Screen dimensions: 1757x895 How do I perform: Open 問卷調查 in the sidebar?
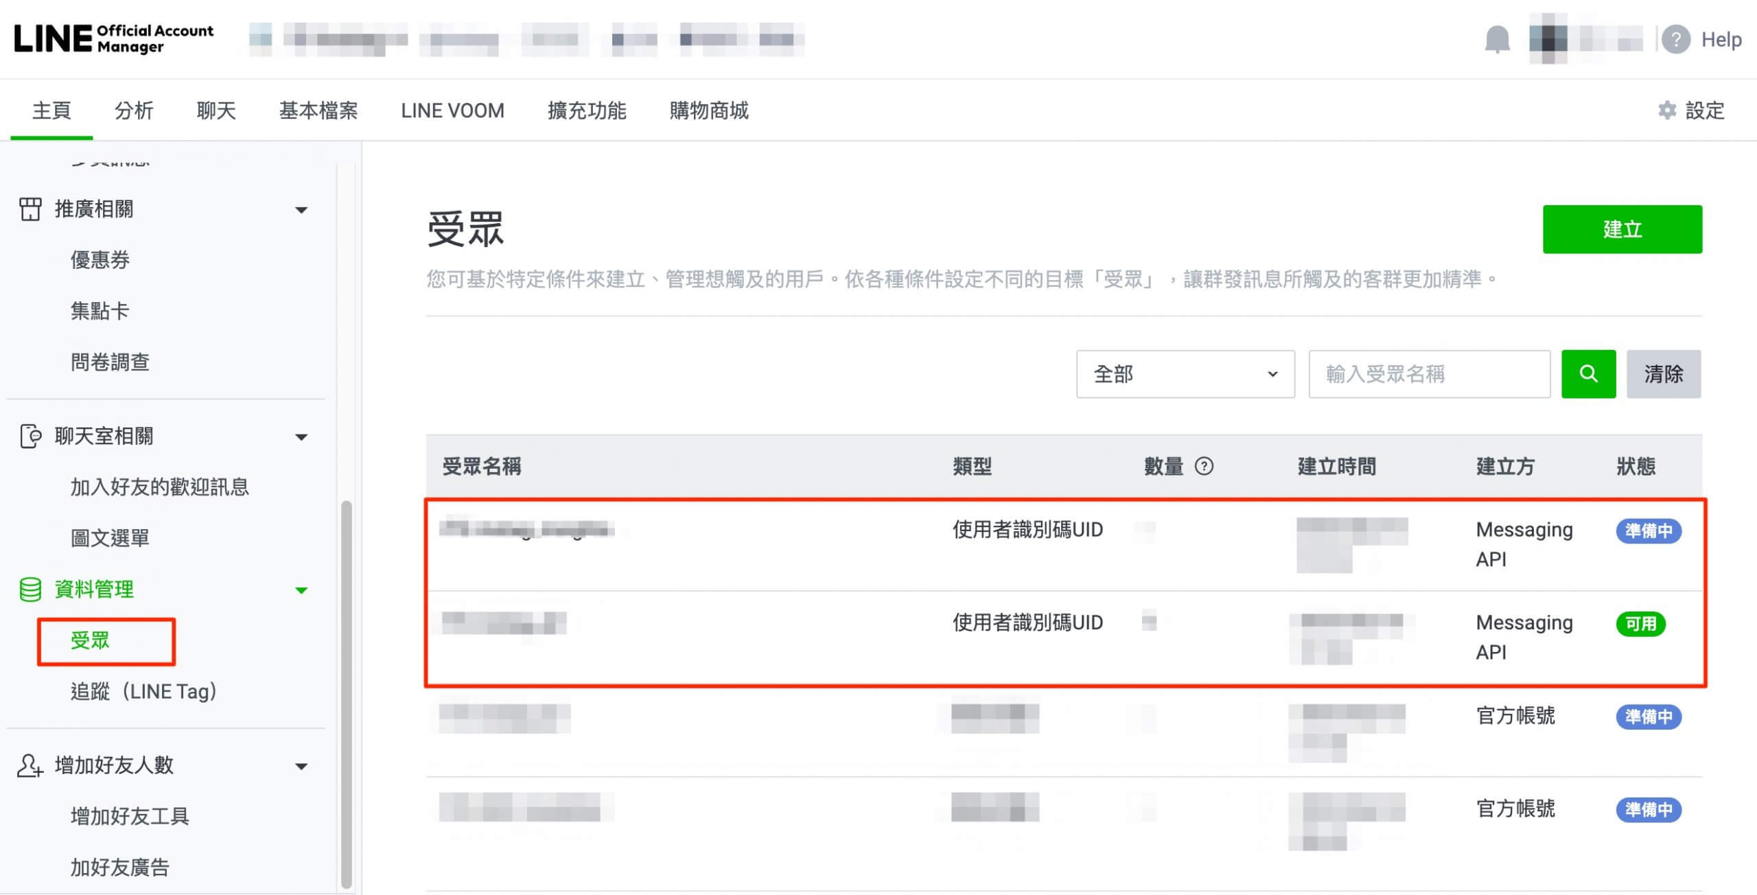110,362
